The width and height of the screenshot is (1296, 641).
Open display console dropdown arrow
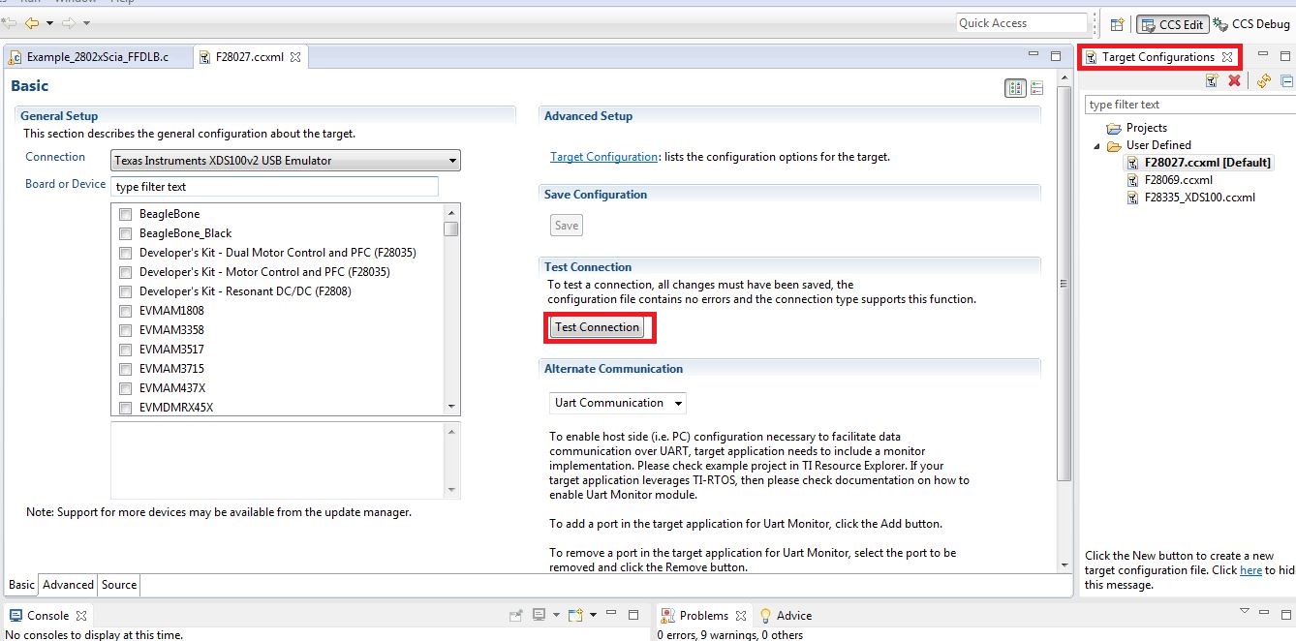pos(555,615)
